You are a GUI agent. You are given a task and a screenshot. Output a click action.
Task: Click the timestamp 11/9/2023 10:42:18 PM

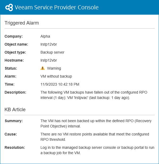point(60,84)
